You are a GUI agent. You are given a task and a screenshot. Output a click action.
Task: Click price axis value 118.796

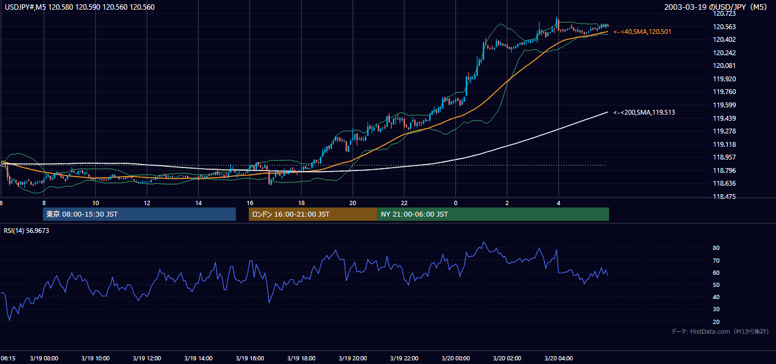click(725, 170)
